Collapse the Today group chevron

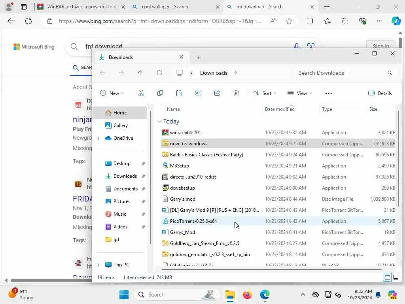click(159, 122)
